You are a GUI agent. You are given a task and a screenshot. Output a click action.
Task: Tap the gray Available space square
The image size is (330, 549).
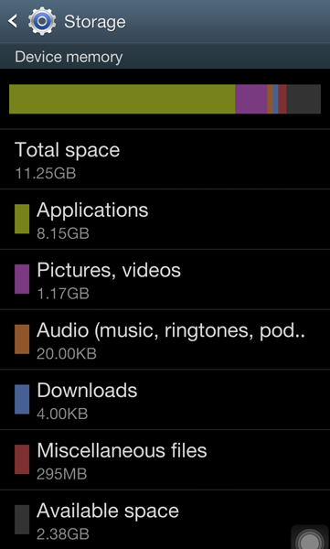[22, 520]
